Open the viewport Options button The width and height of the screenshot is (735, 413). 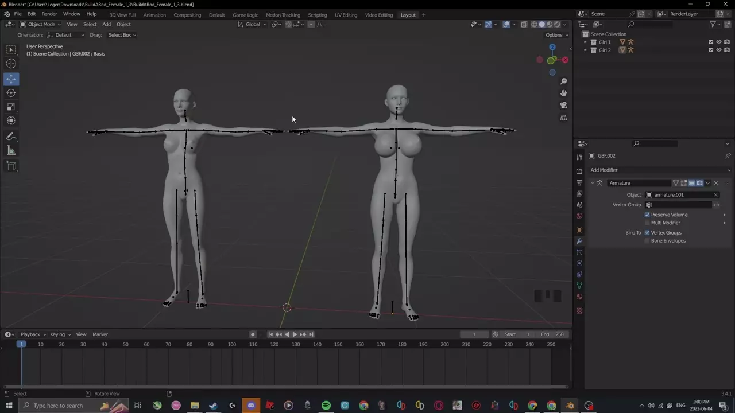556,35
